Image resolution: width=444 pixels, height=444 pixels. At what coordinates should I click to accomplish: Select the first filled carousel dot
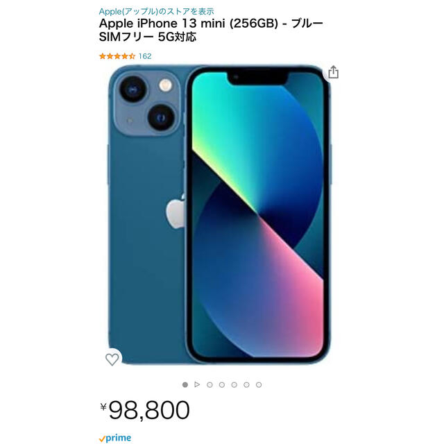185,384
